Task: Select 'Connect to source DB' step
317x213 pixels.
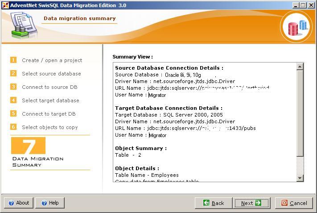Action: [x=49, y=87]
